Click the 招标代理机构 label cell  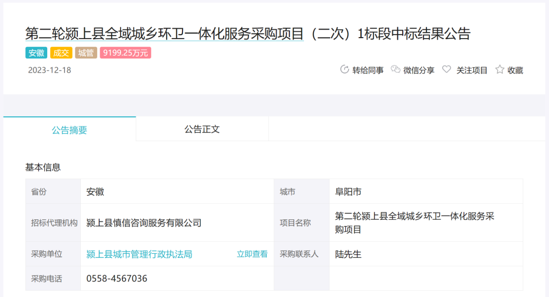(x=53, y=223)
